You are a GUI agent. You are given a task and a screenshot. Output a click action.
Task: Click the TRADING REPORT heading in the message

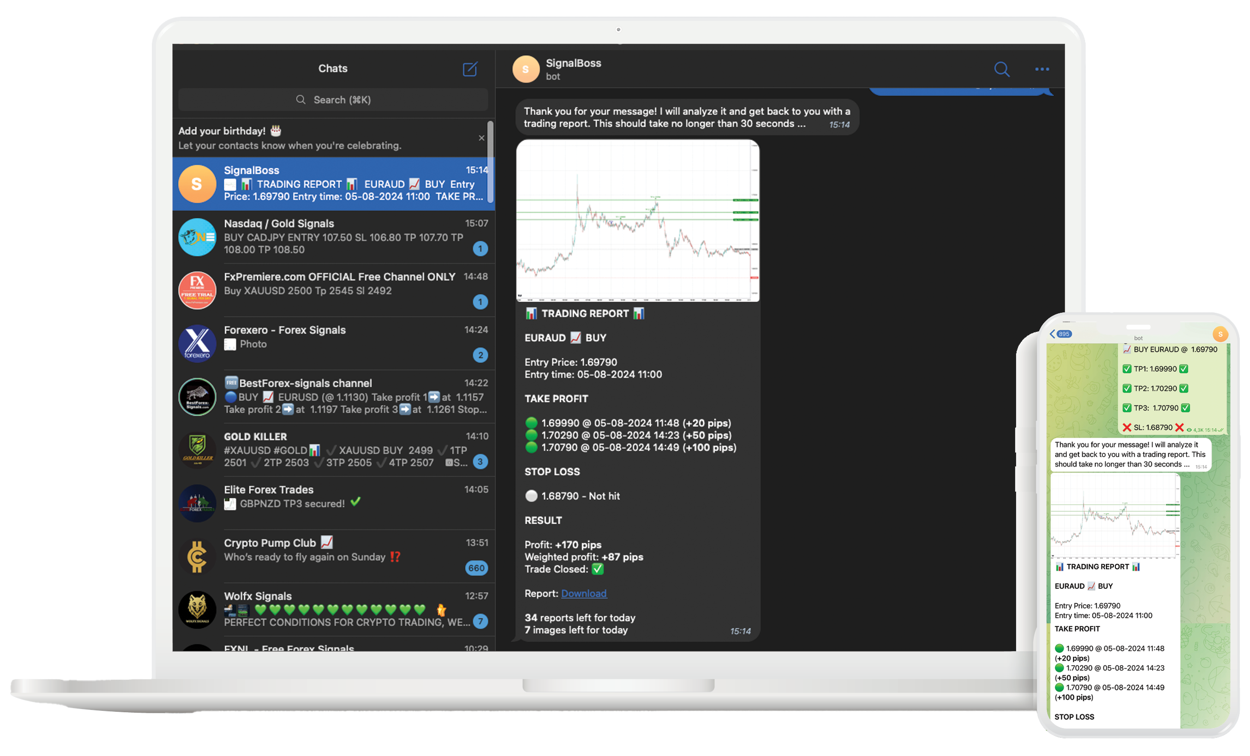(584, 313)
